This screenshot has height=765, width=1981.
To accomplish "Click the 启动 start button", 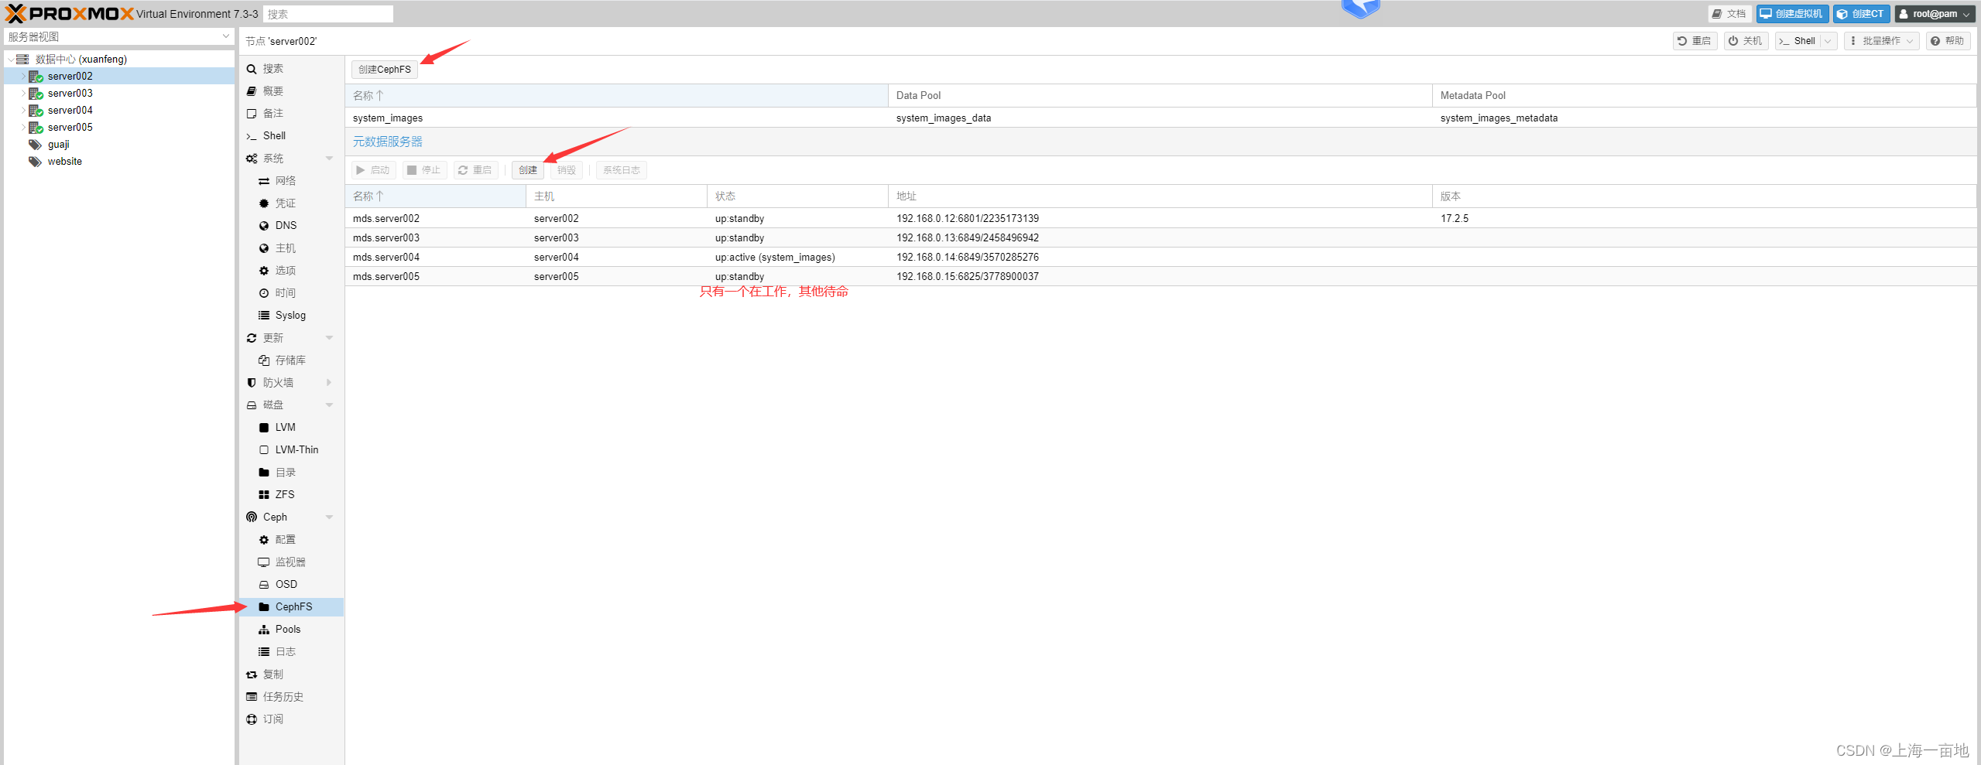I will [x=374, y=170].
